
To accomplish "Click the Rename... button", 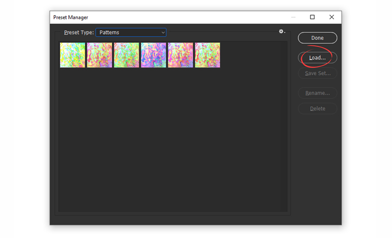I will coord(317,93).
